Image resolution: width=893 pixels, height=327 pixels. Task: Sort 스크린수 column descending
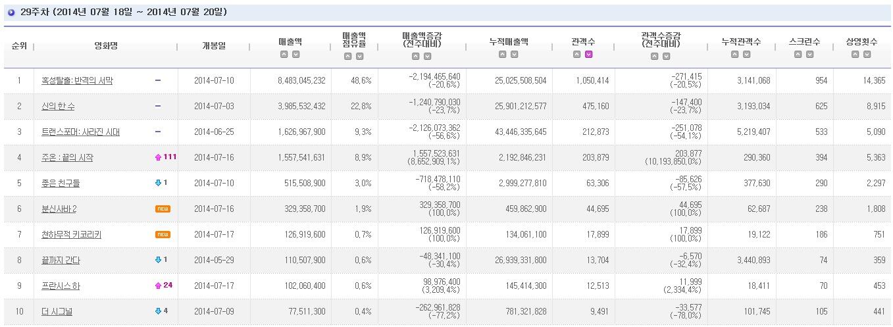coord(810,55)
